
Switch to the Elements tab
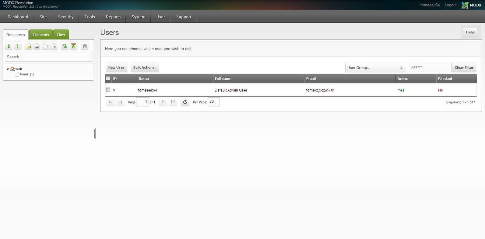(41, 35)
